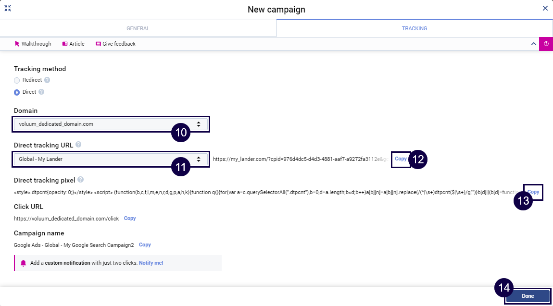The image size is (553, 306).
Task: Select the Direct tracking method
Action: pos(17,92)
